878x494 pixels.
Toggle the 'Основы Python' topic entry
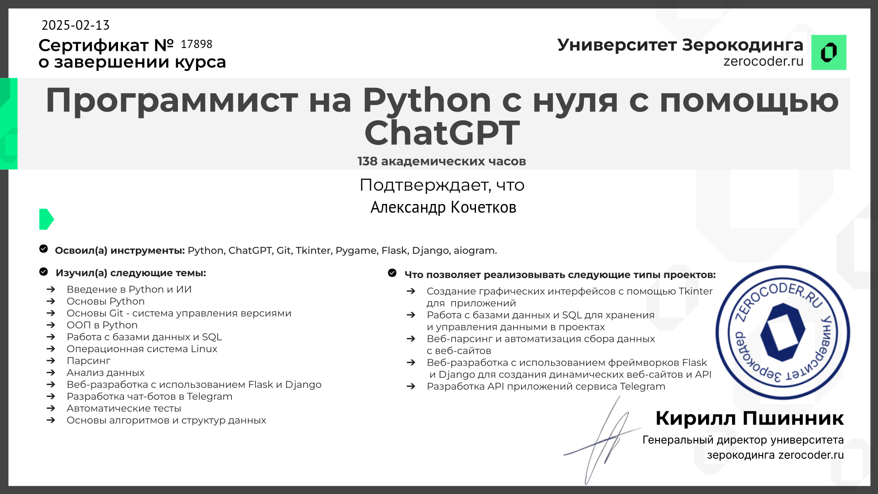pos(106,301)
